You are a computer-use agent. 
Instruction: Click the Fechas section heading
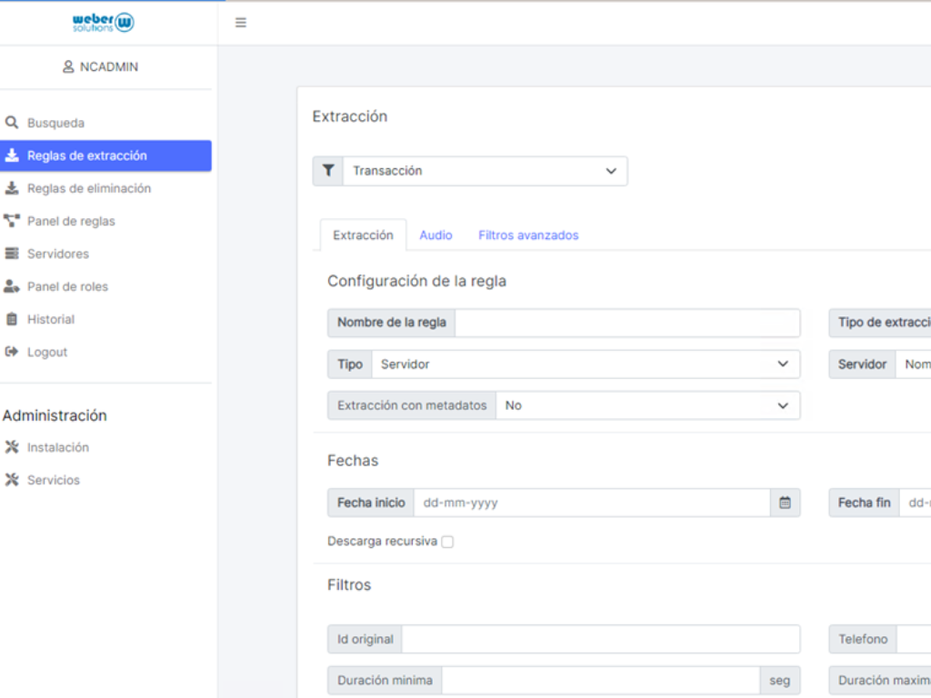[353, 461]
